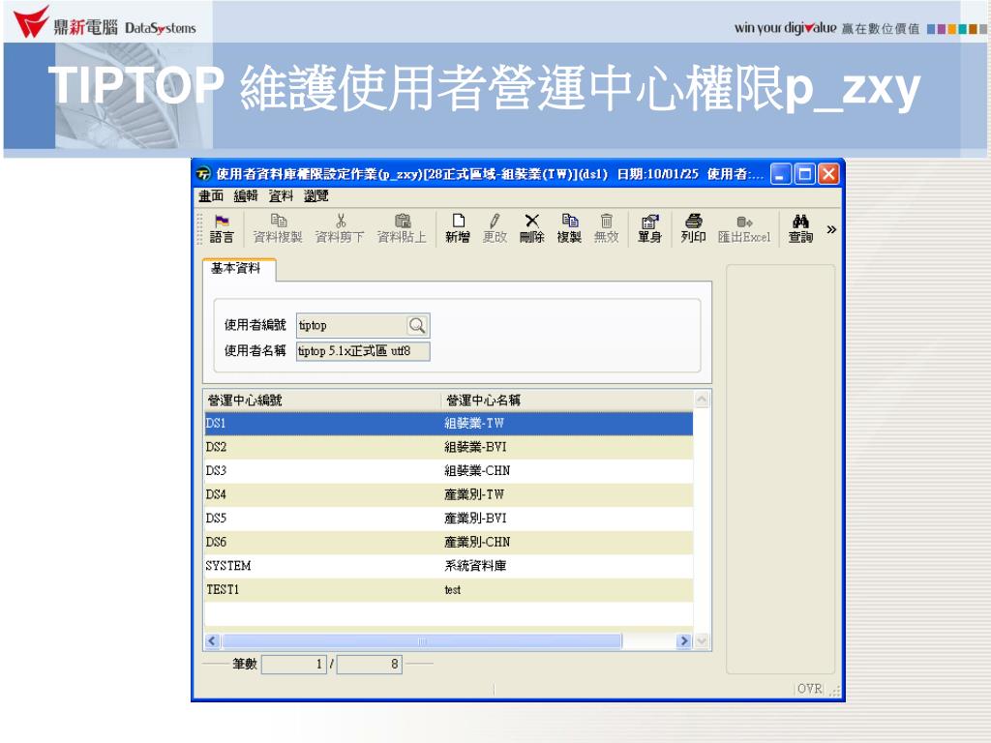991x743 pixels.
Task: Minimize the p_zxy window
Action: click(781, 174)
